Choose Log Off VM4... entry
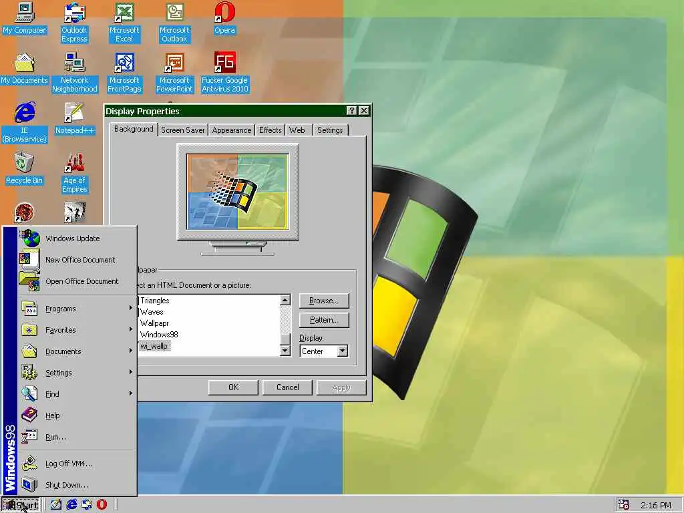This screenshot has height=513, width=684. click(77, 464)
